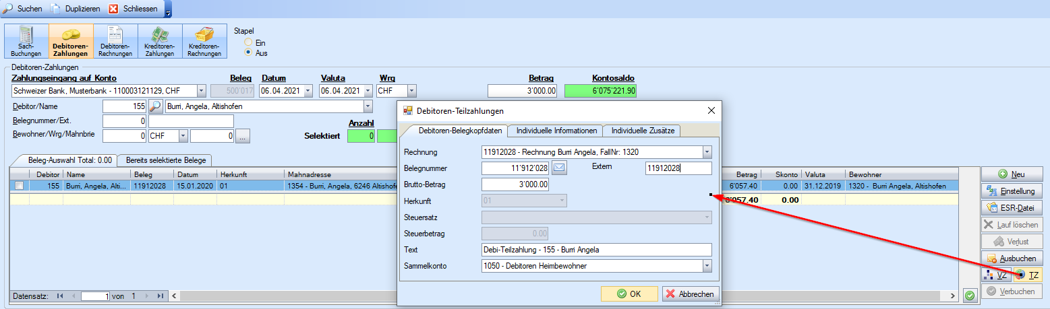Click Abbrechen to cancel dialog
The height and width of the screenshot is (309, 1050).
click(690, 294)
